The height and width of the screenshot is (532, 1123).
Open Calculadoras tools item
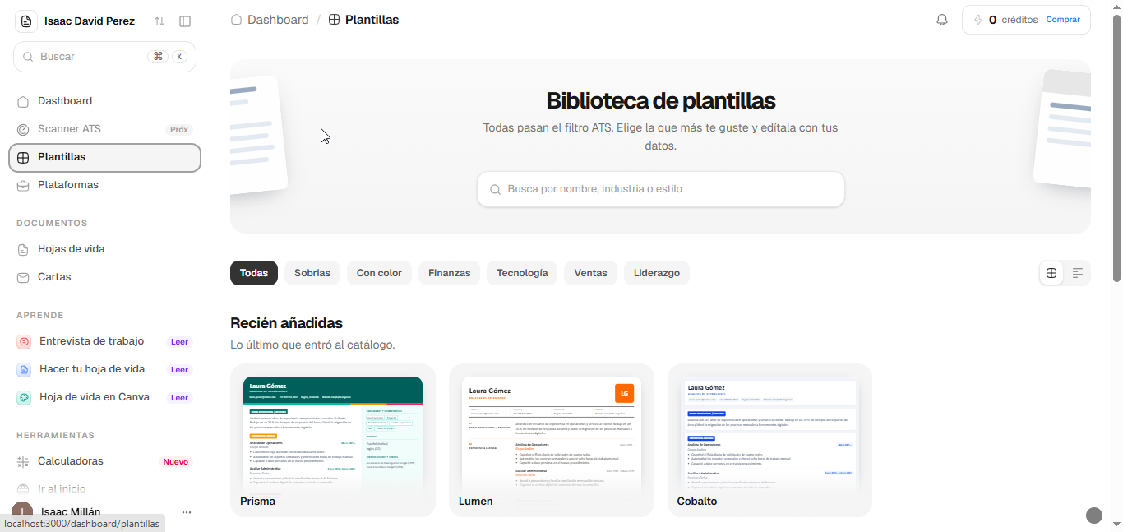tap(104, 461)
